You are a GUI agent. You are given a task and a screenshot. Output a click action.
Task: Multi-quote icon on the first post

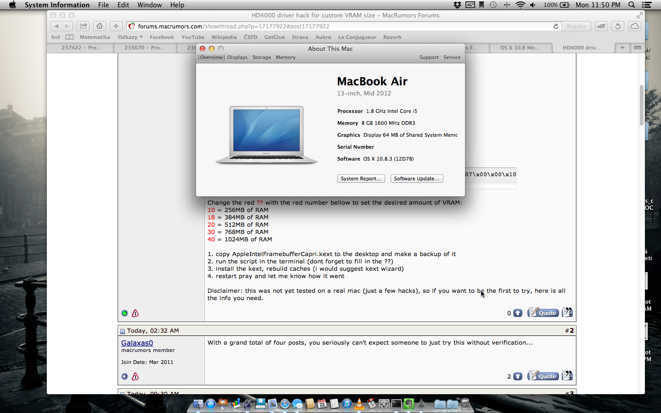pyautogui.click(x=567, y=313)
